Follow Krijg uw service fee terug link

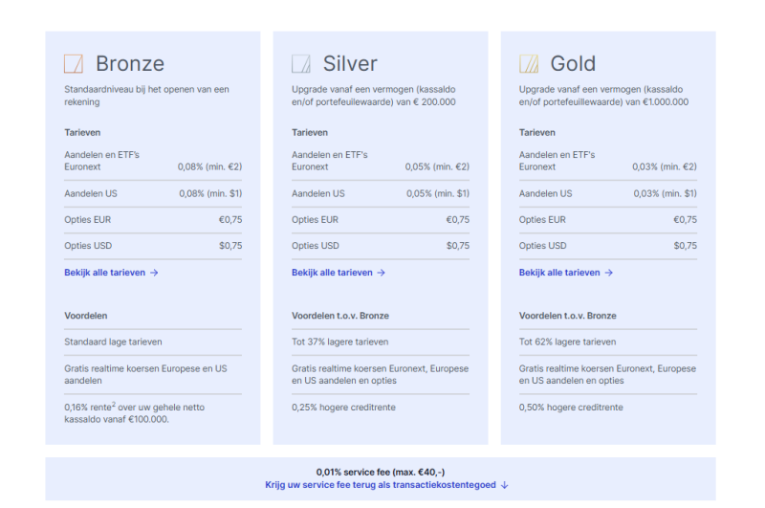[x=381, y=485]
